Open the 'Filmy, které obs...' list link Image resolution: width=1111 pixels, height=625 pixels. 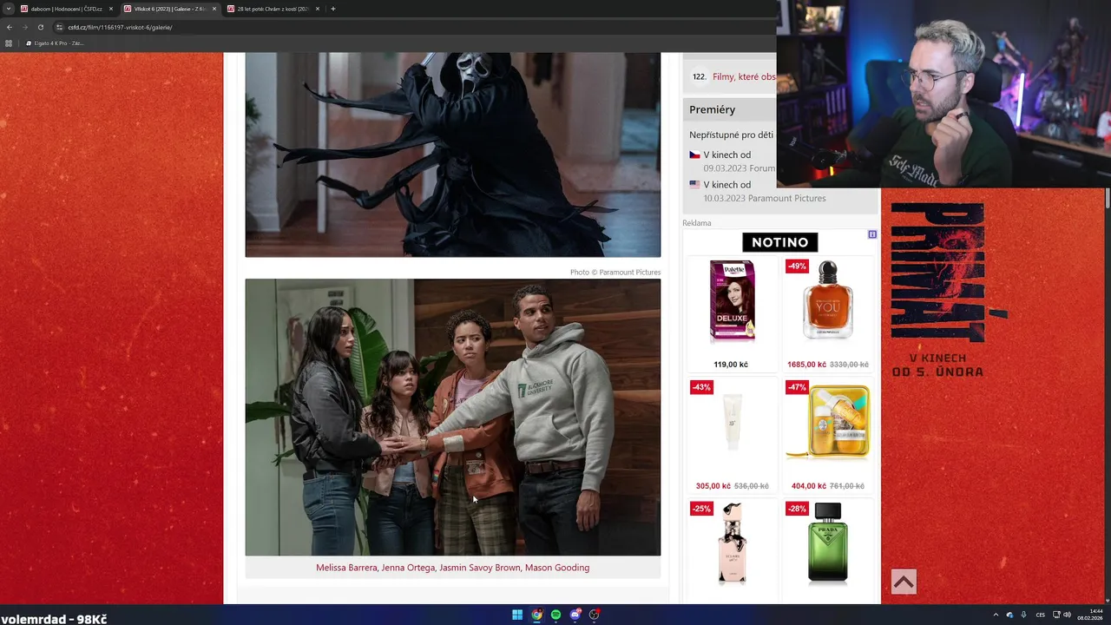[x=744, y=77]
